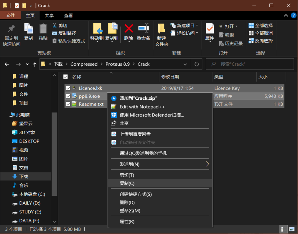Click chevron after 下载 in breadcrumb
The image size is (298, 234).
point(67,64)
